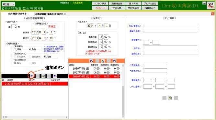
Task: Click the fiscal period number field showing 2
Action: 14,26
